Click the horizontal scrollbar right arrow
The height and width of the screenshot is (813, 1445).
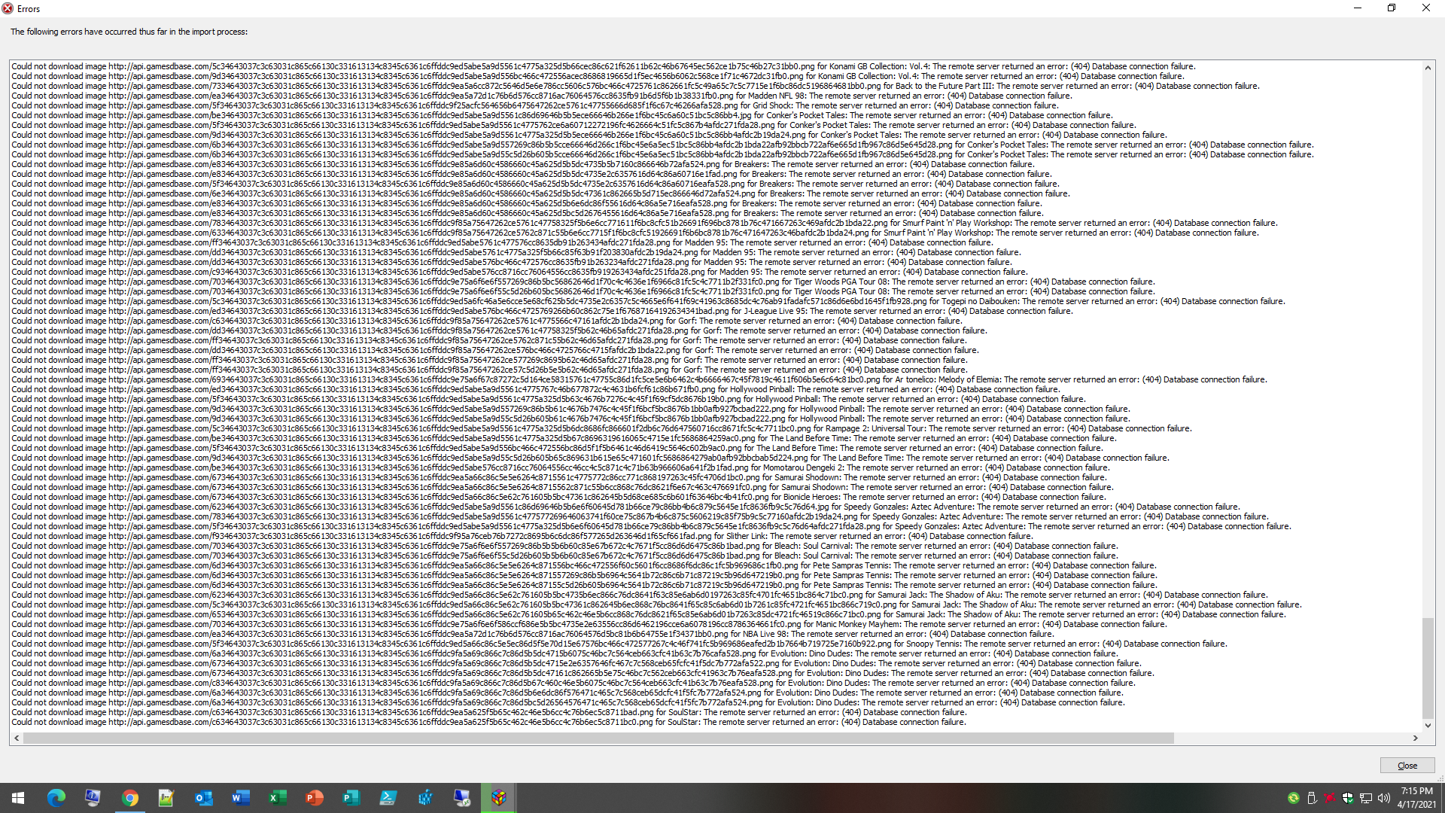pyautogui.click(x=1416, y=738)
